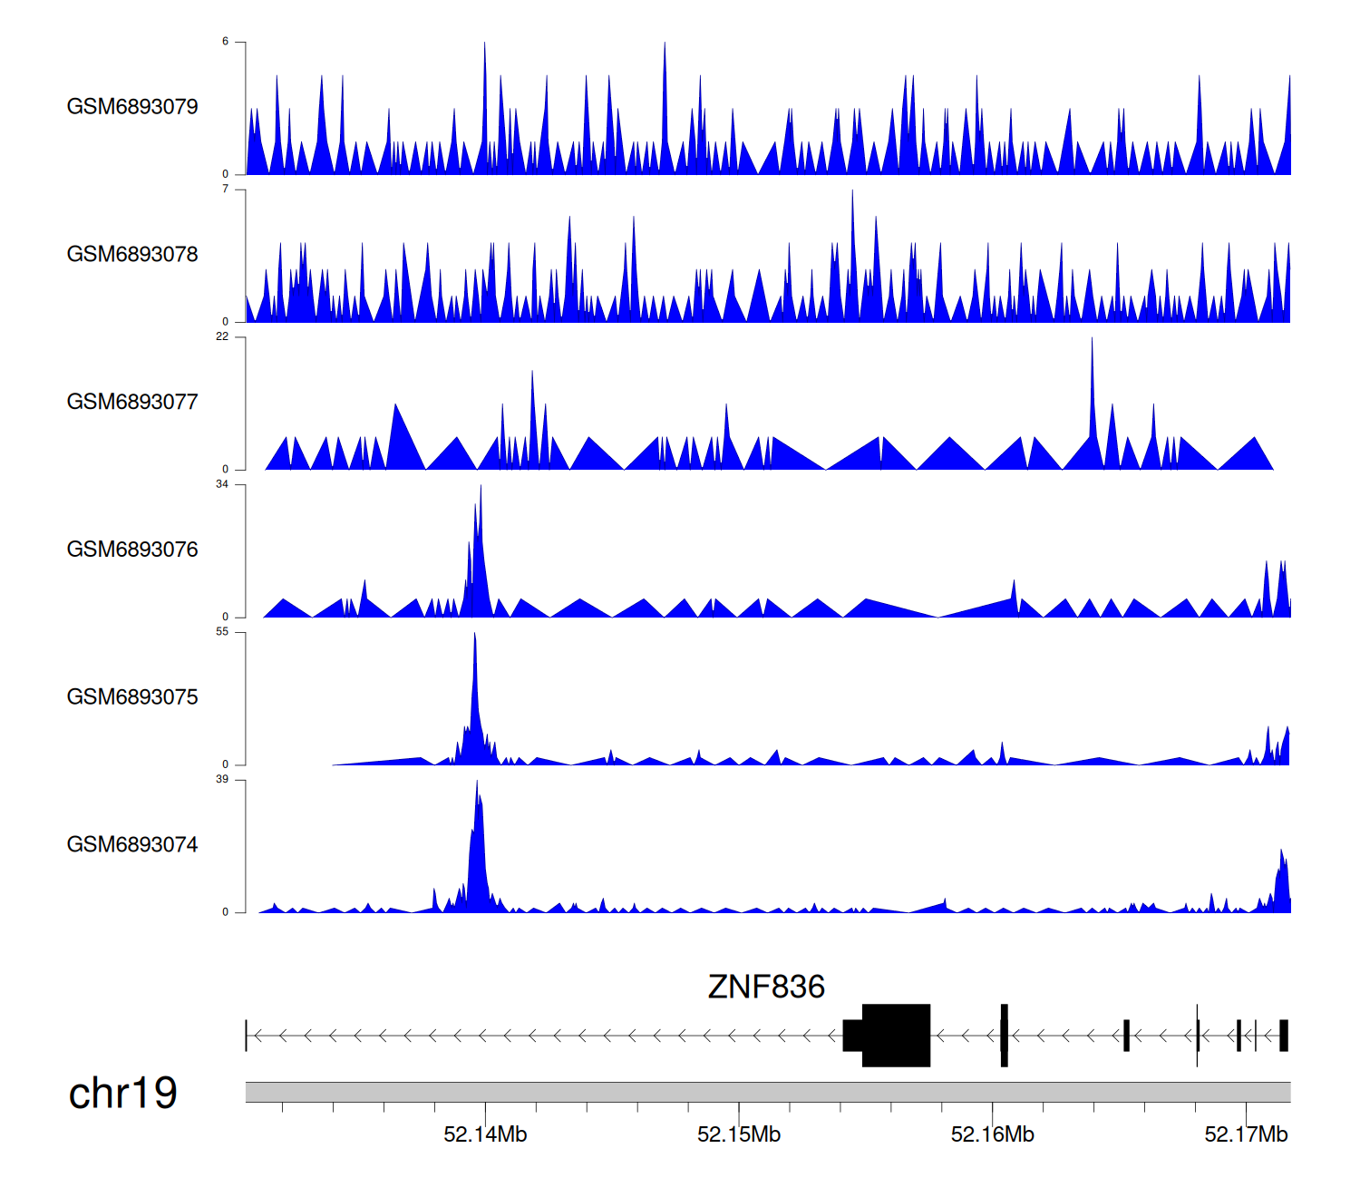
Task: Select the GSM6893078 track label
Action: (x=132, y=255)
